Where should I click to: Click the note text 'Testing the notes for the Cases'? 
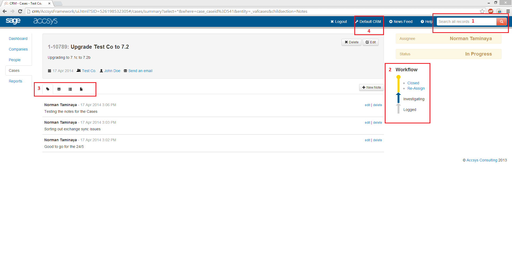[71, 111]
